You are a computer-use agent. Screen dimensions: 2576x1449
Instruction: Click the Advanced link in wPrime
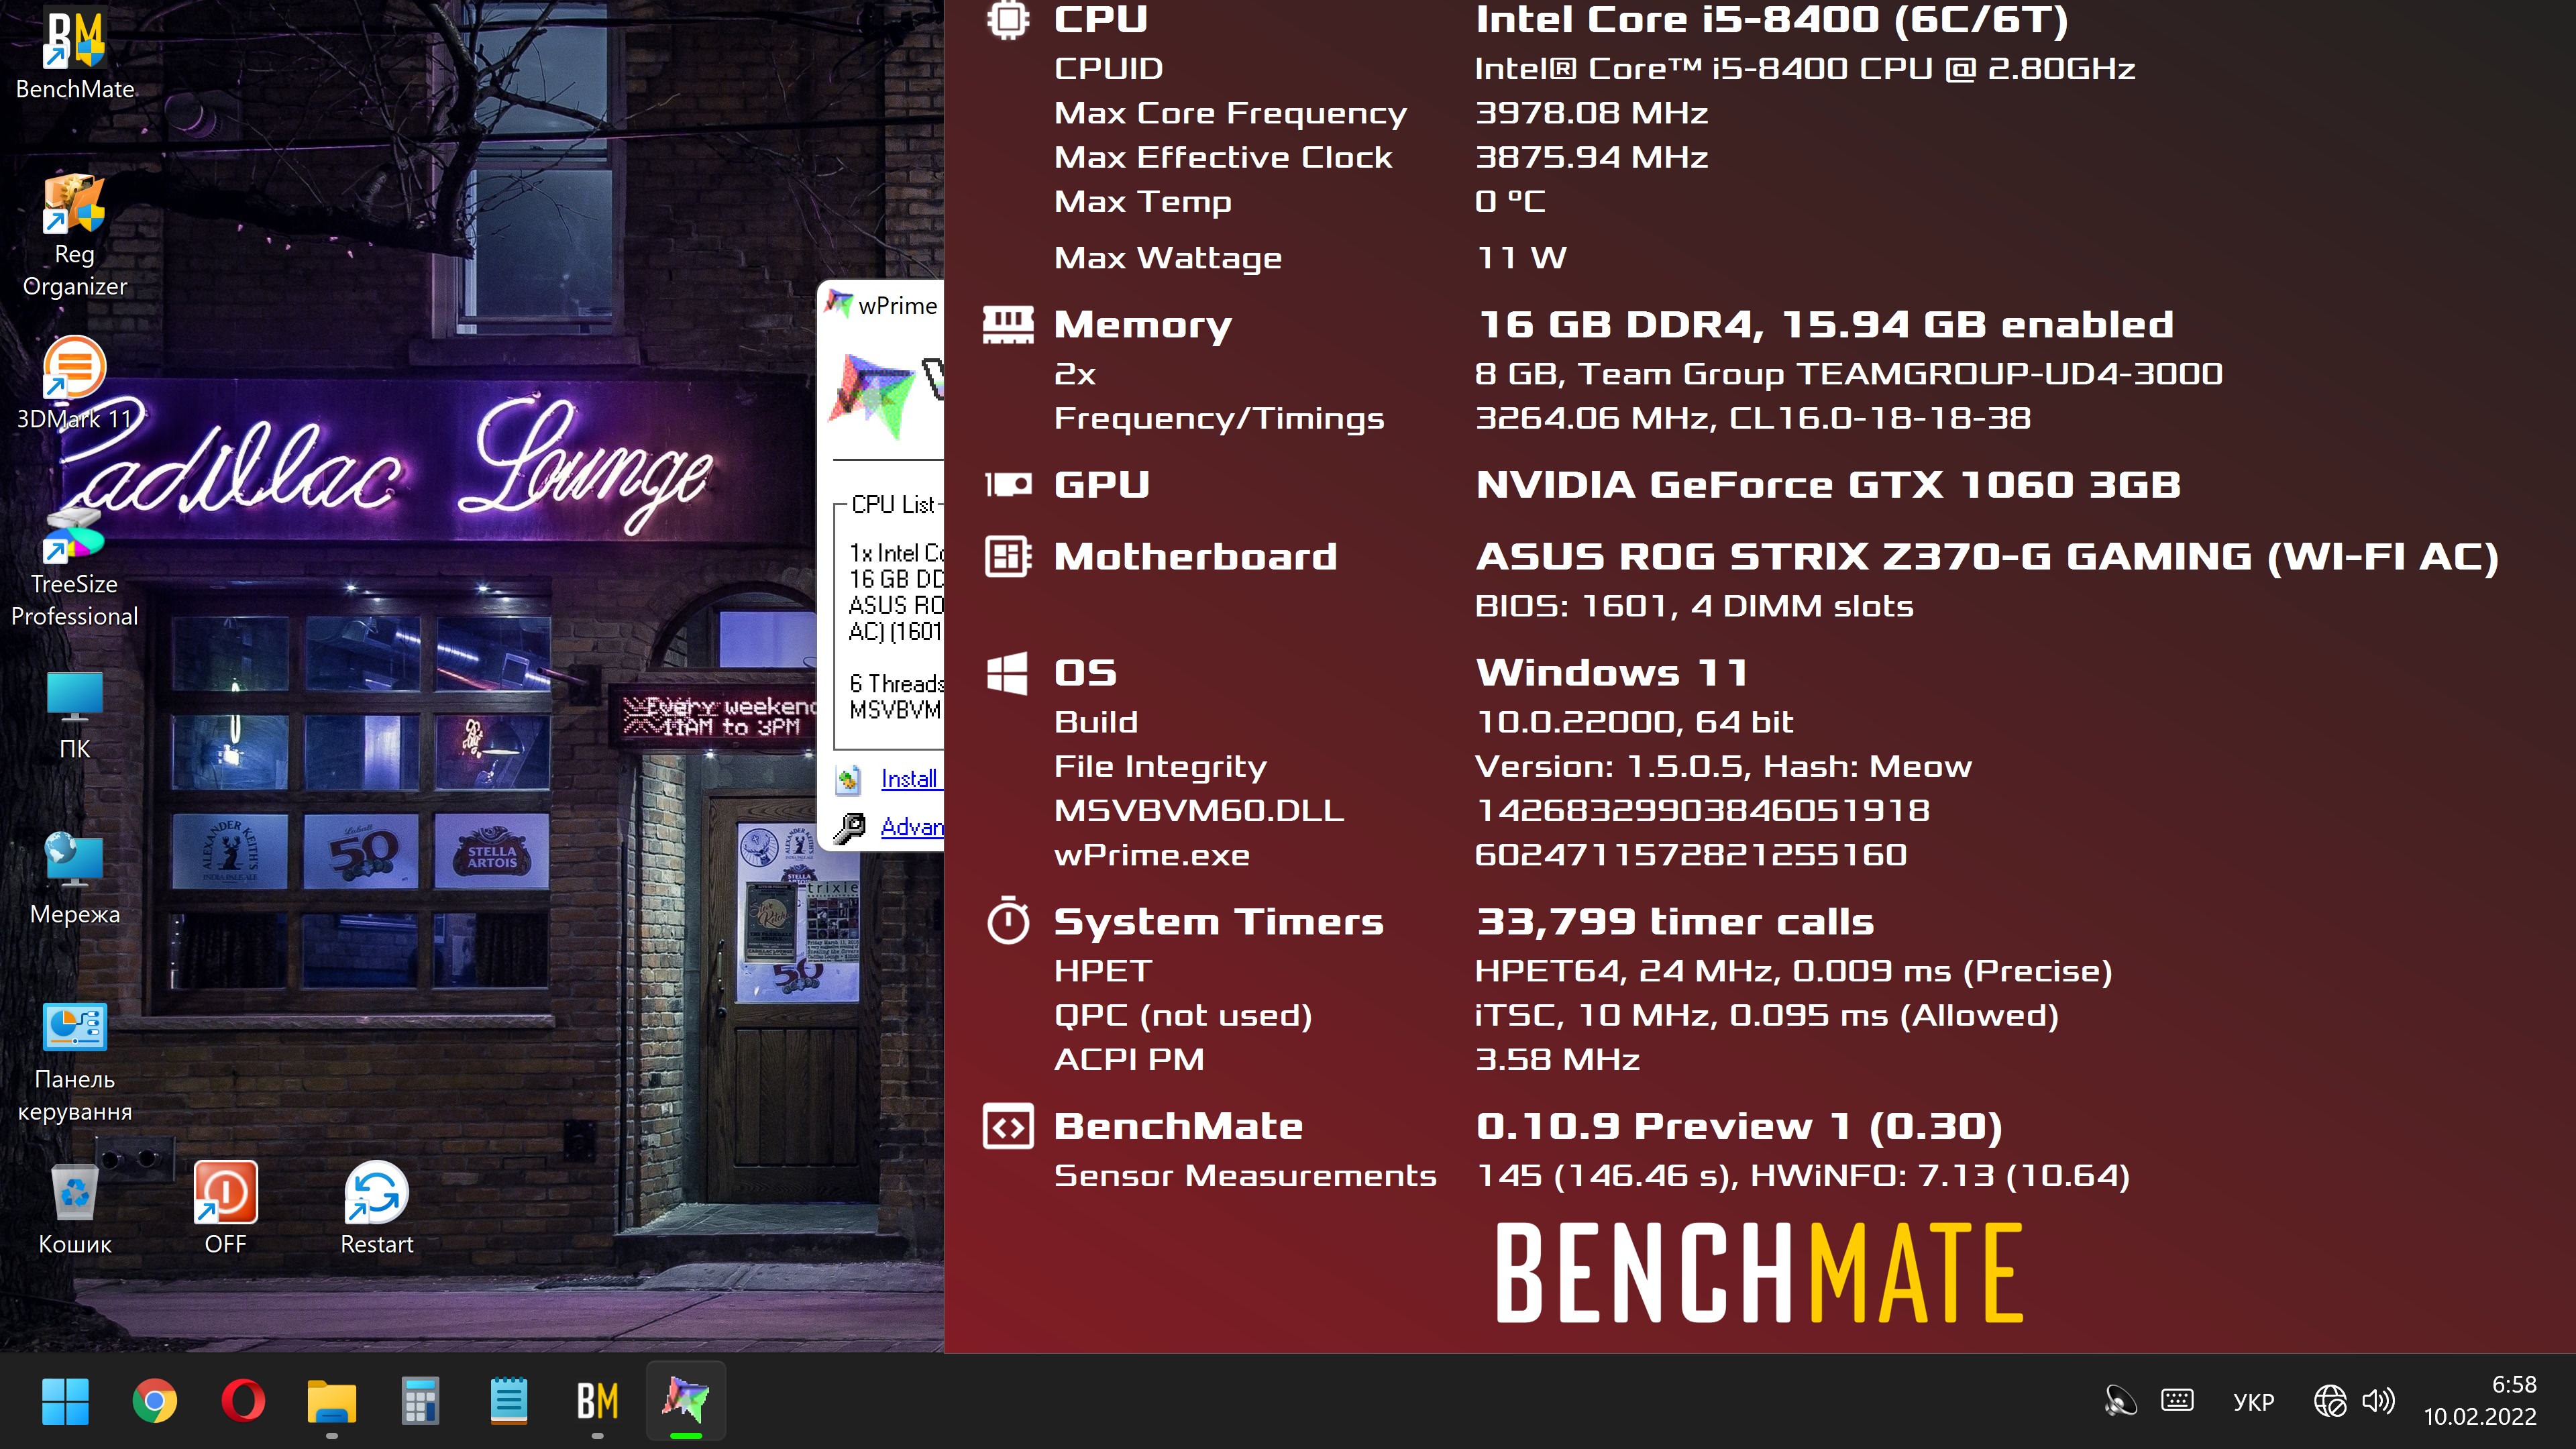tap(911, 827)
